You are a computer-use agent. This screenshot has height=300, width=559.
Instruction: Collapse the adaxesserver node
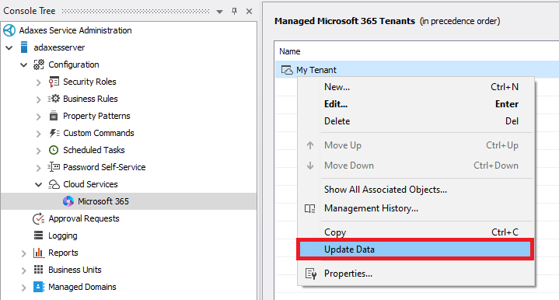(9, 47)
